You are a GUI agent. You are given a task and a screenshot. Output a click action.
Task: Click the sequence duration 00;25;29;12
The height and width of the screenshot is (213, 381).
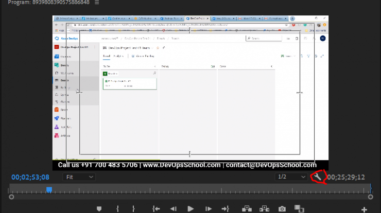click(346, 177)
